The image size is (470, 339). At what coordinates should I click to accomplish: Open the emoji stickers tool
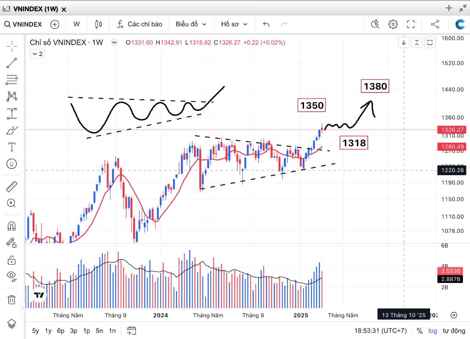point(12,164)
